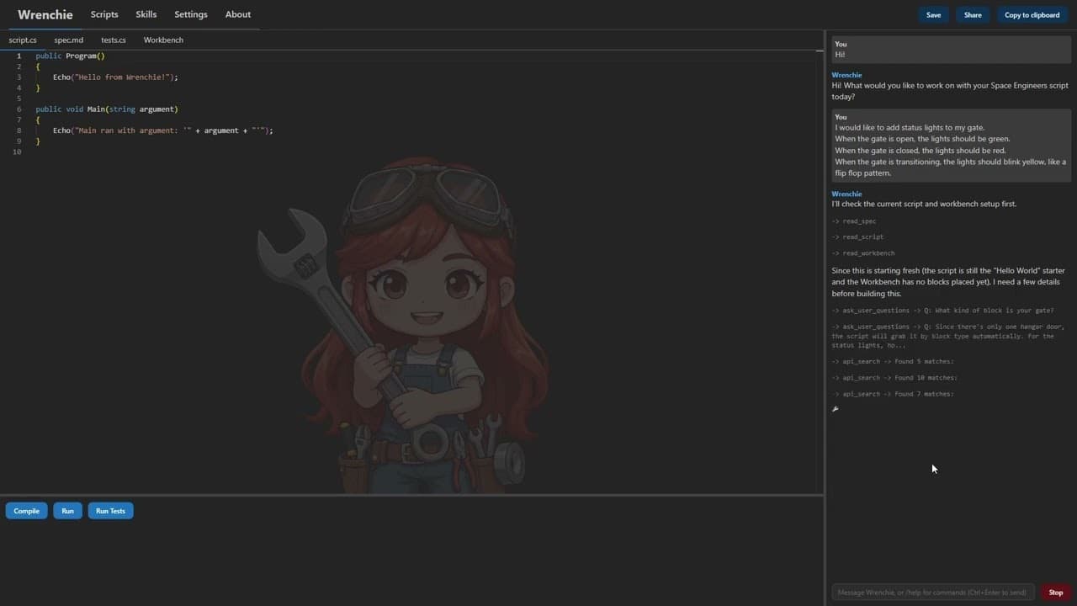Switch to the script.cs tab
Viewport: 1077px width, 606px height.
pos(23,40)
